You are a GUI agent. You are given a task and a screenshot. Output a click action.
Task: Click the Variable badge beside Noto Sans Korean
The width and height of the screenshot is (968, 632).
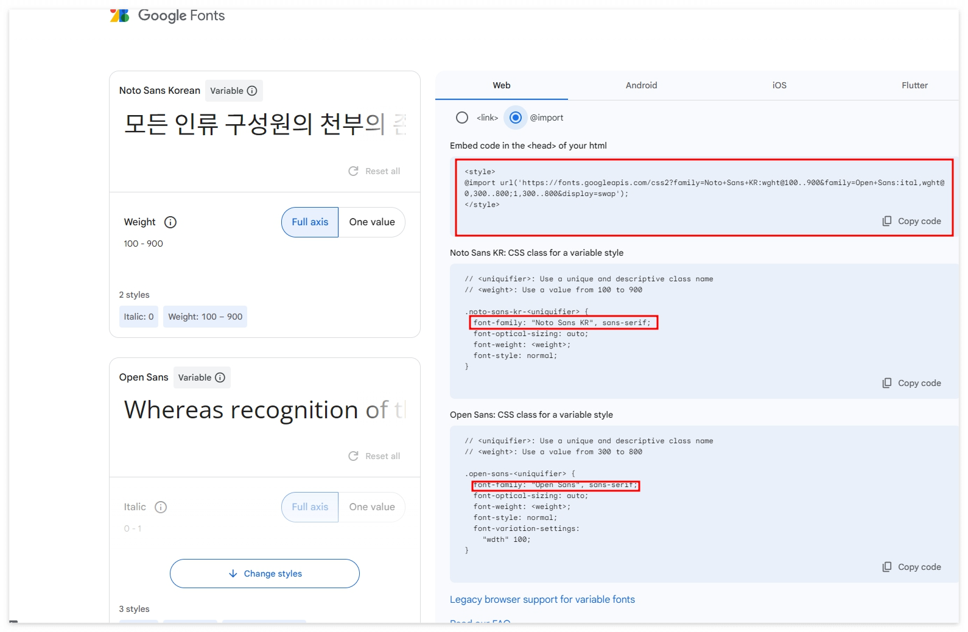234,91
